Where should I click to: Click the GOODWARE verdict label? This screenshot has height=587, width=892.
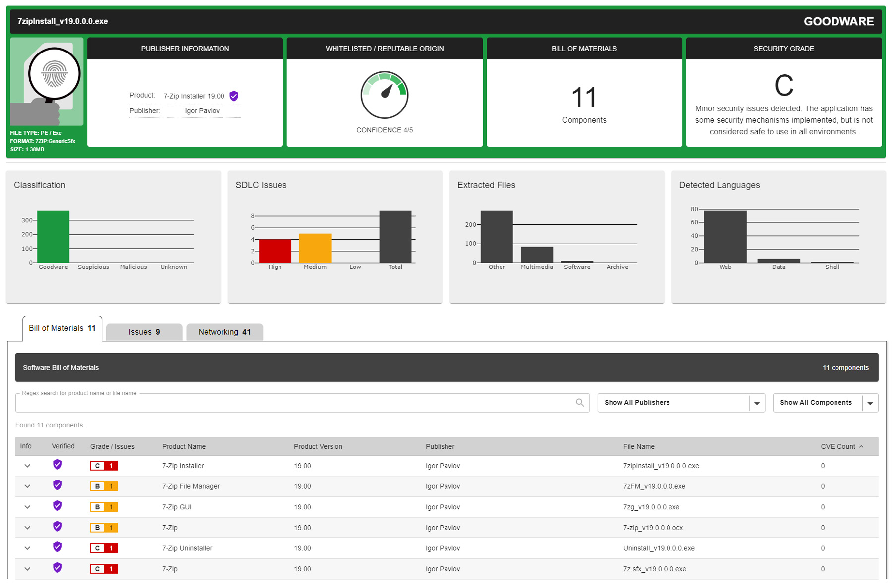pos(838,21)
